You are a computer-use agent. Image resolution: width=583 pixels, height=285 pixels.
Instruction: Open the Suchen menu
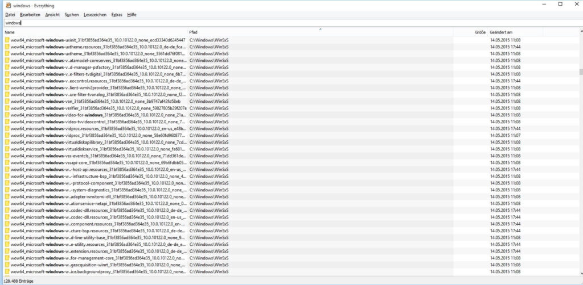pyautogui.click(x=72, y=15)
